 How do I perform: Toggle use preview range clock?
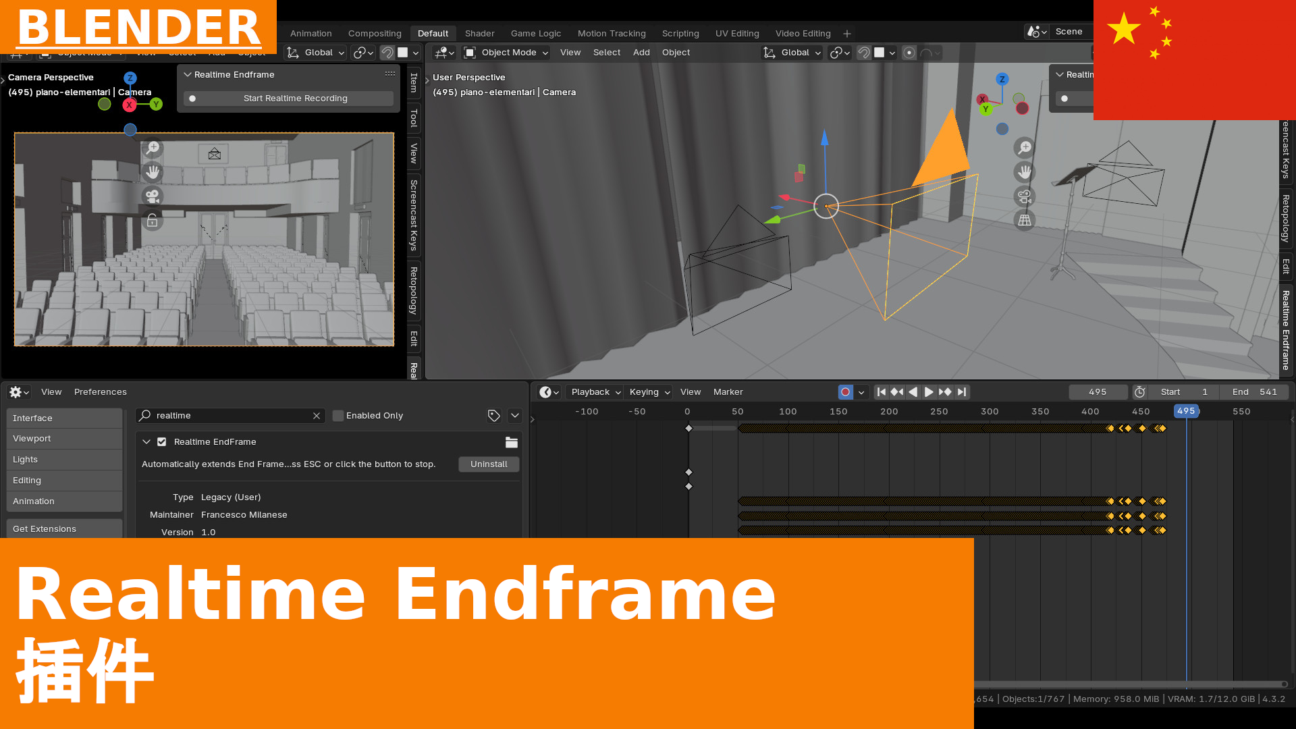coord(1140,392)
